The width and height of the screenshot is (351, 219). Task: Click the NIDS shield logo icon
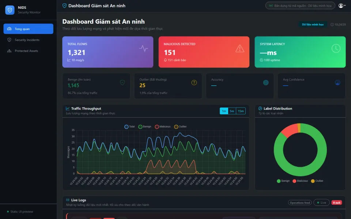point(10,10)
